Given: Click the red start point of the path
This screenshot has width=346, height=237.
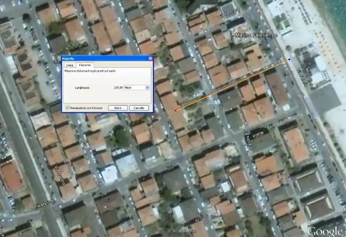Looking at the screenshot, I should click(175, 110).
